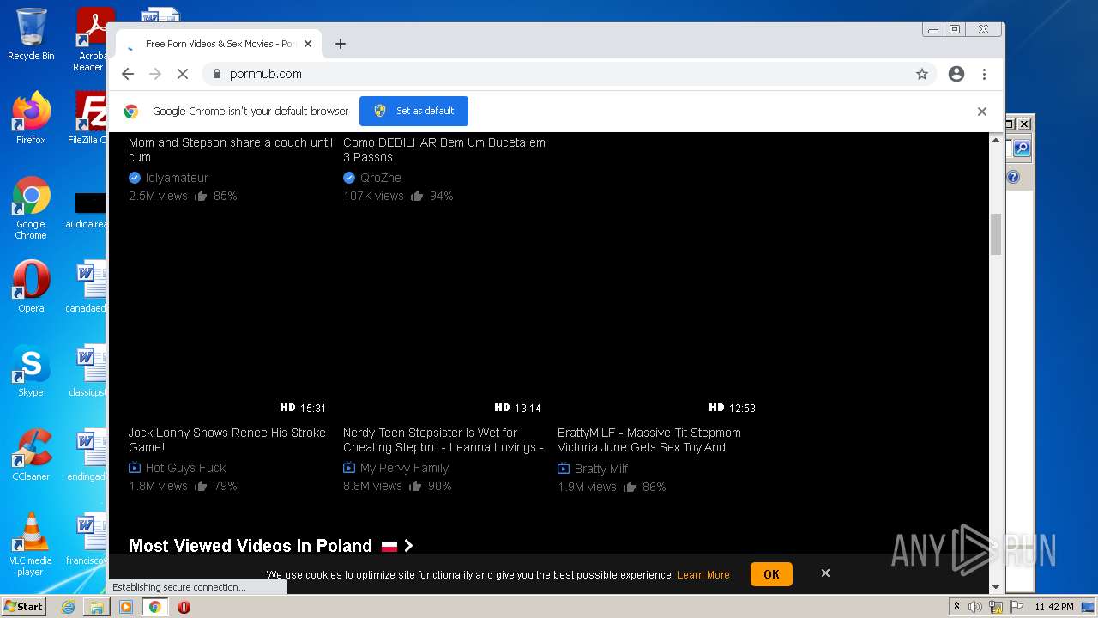Open Windows Media Player taskbar icon
1098x618 pixels.
click(126, 607)
